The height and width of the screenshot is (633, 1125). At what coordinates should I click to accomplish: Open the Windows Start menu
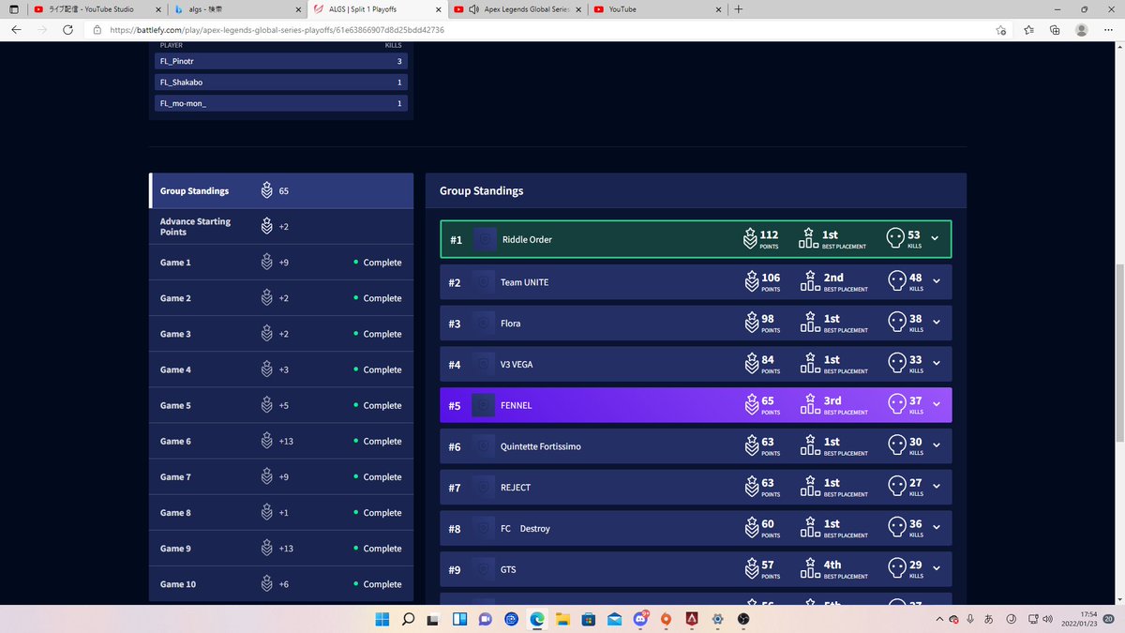click(382, 619)
